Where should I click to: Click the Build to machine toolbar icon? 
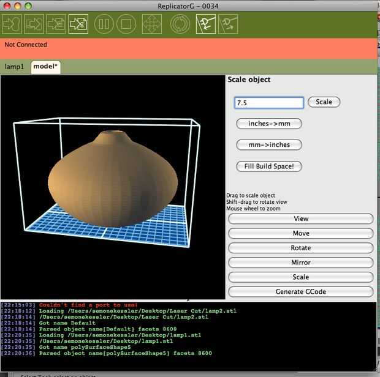coord(12,24)
